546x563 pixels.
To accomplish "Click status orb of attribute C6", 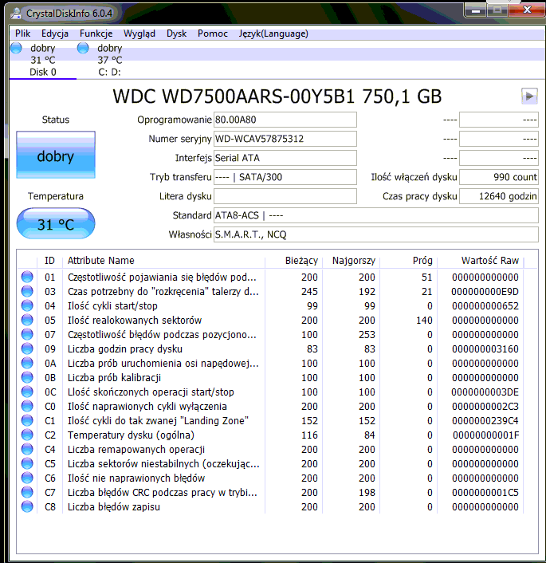I will pyautogui.click(x=27, y=478).
